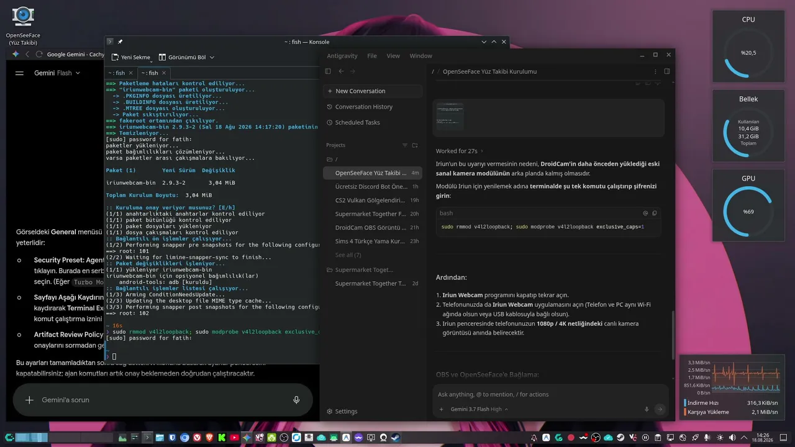Open 'Supermarket Together T...' conversation from 2d ago
The height and width of the screenshot is (447, 795).
pyautogui.click(x=372, y=283)
